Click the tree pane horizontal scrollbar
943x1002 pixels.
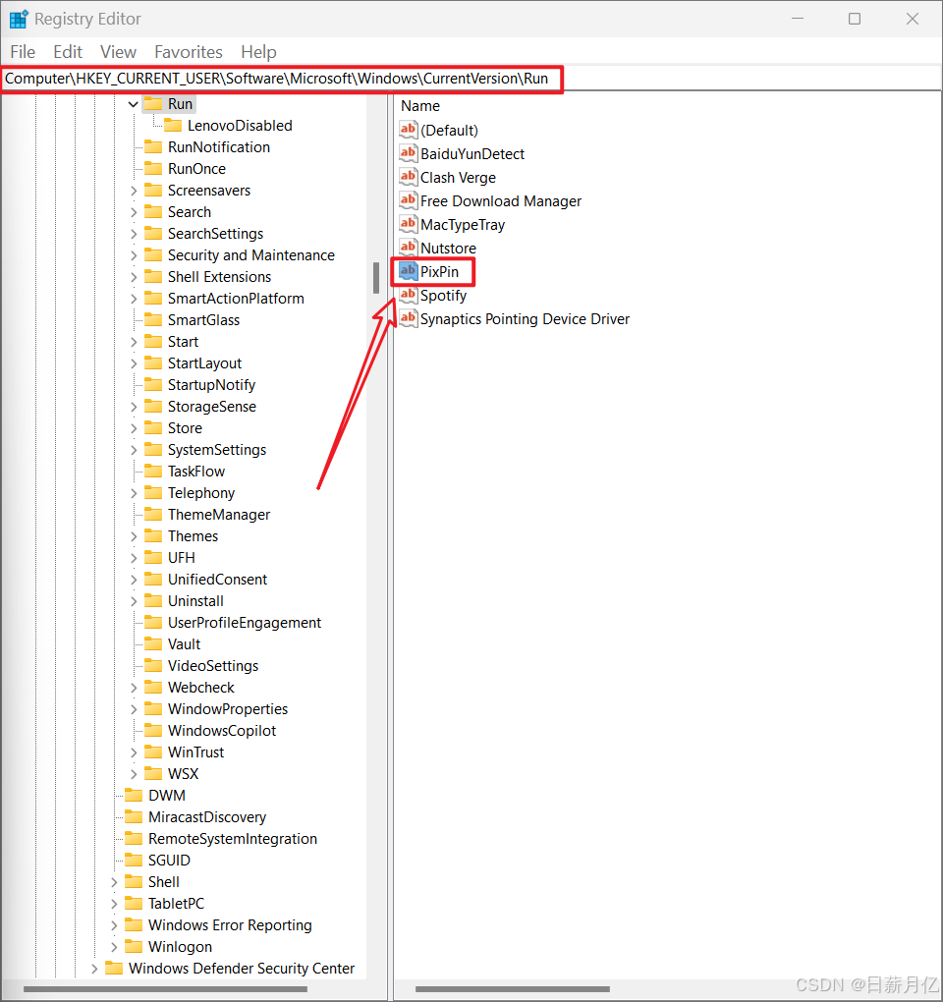(165, 989)
